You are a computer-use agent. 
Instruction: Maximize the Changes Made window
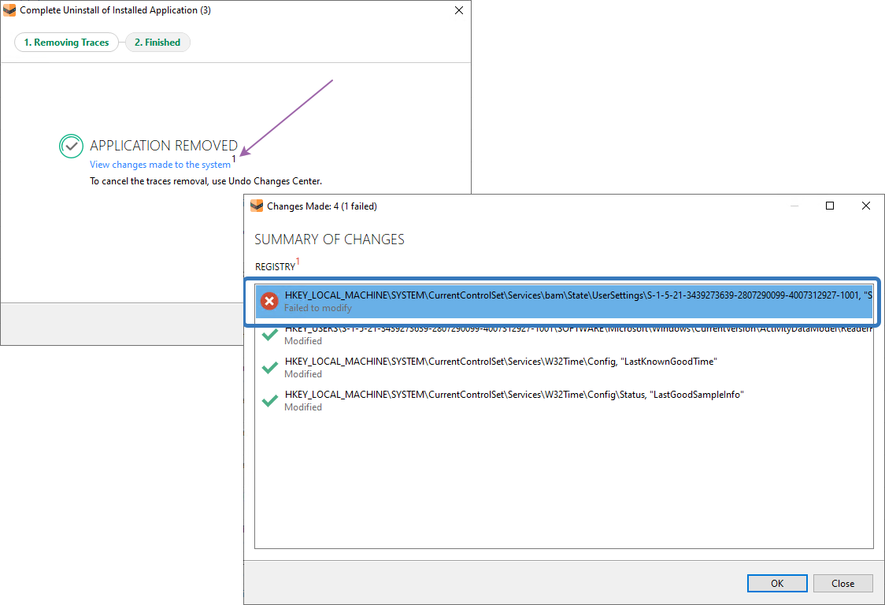[829, 206]
